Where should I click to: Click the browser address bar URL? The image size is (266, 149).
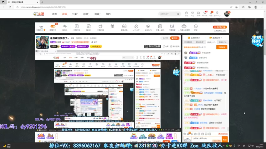(43, 7)
